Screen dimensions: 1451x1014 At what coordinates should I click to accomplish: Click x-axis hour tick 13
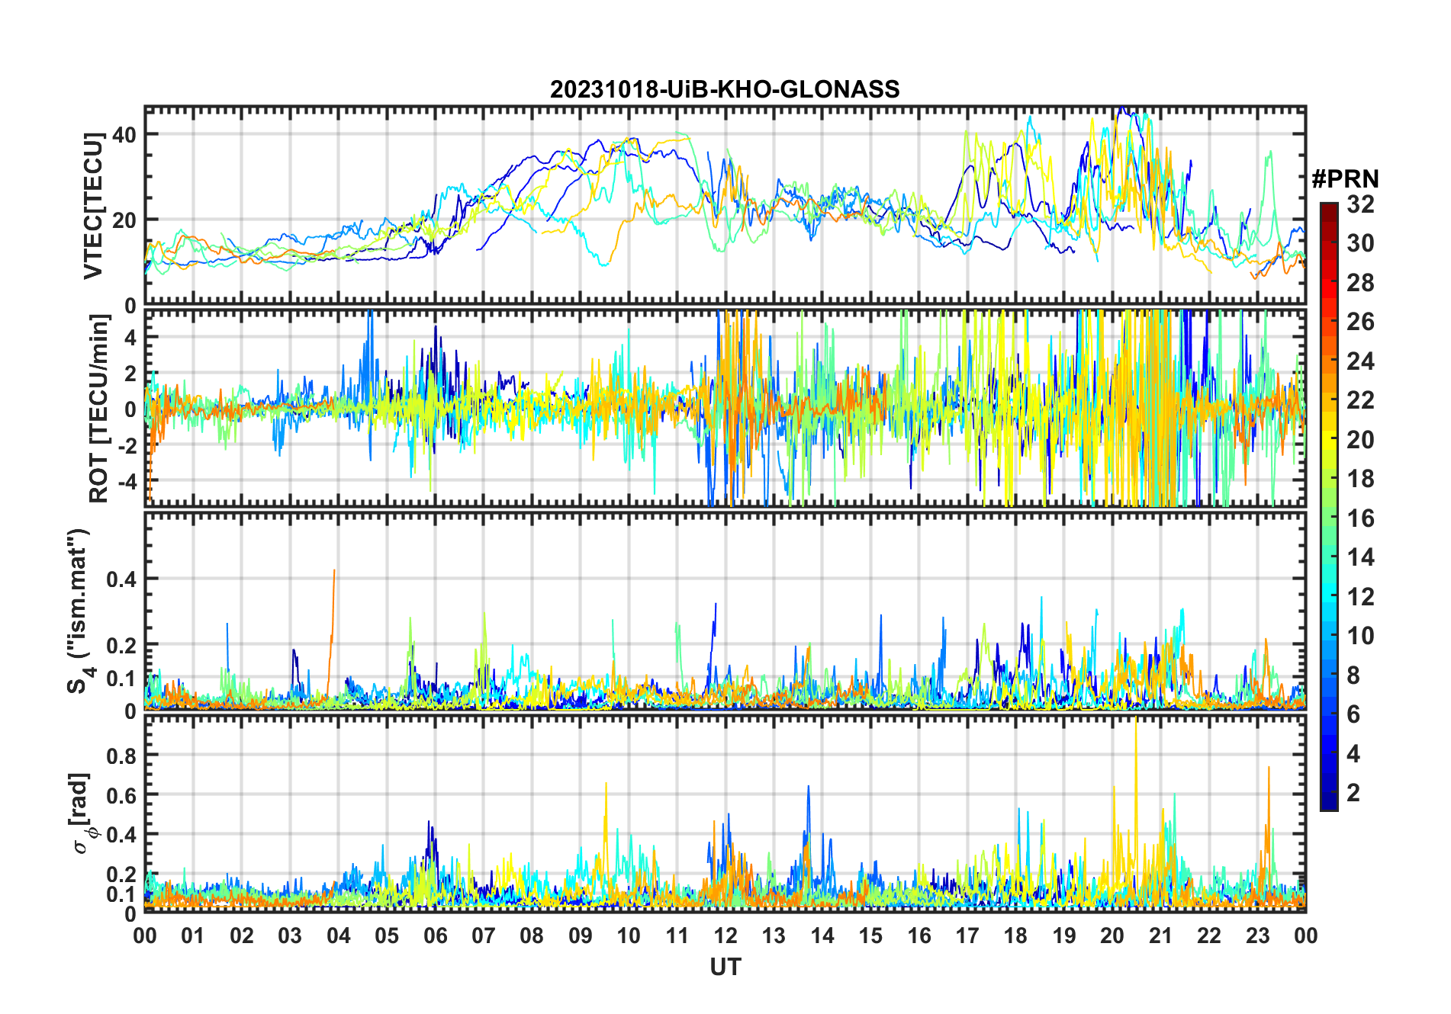tap(774, 935)
